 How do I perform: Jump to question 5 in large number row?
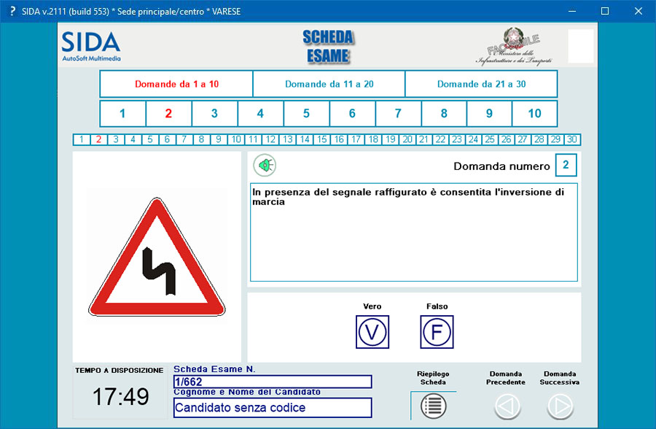[306, 114]
